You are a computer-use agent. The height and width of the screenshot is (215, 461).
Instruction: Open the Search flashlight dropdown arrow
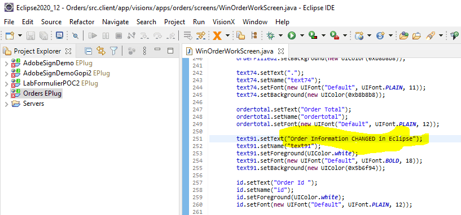pyautogui.click(x=441, y=35)
